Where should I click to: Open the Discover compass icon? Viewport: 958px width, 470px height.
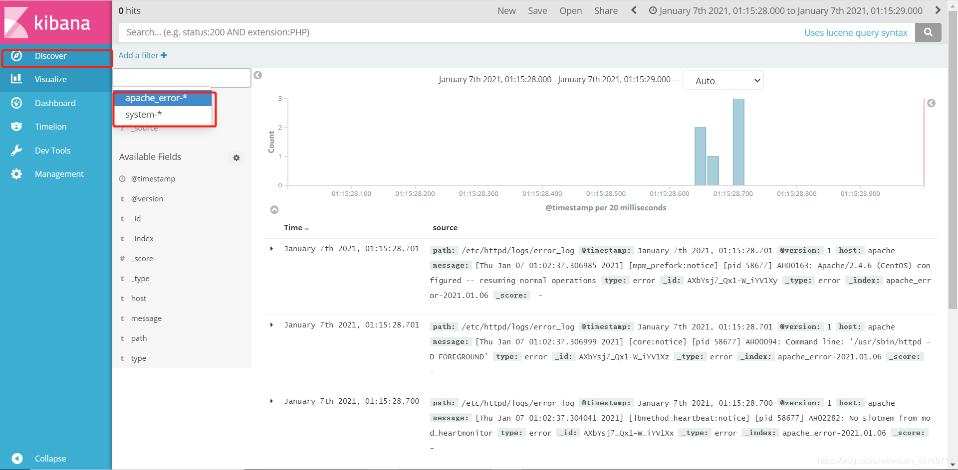click(x=16, y=56)
